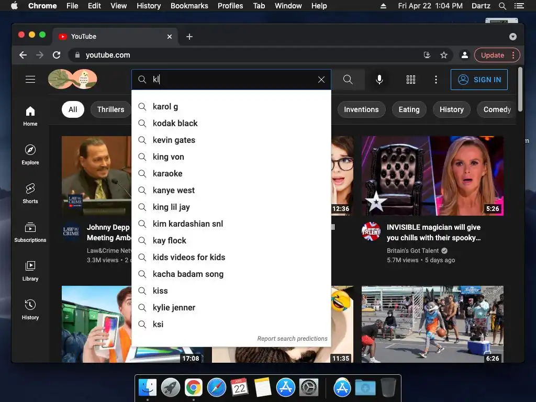Choose 'kacha badam song' suggestion
Viewport: 536px width, 402px height.
[231, 274]
